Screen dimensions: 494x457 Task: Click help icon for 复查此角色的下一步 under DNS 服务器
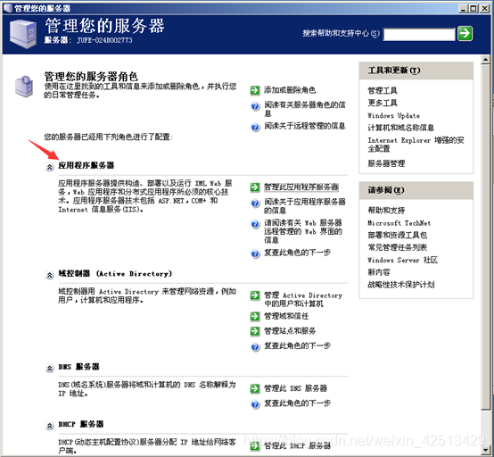click(x=255, y=404)
